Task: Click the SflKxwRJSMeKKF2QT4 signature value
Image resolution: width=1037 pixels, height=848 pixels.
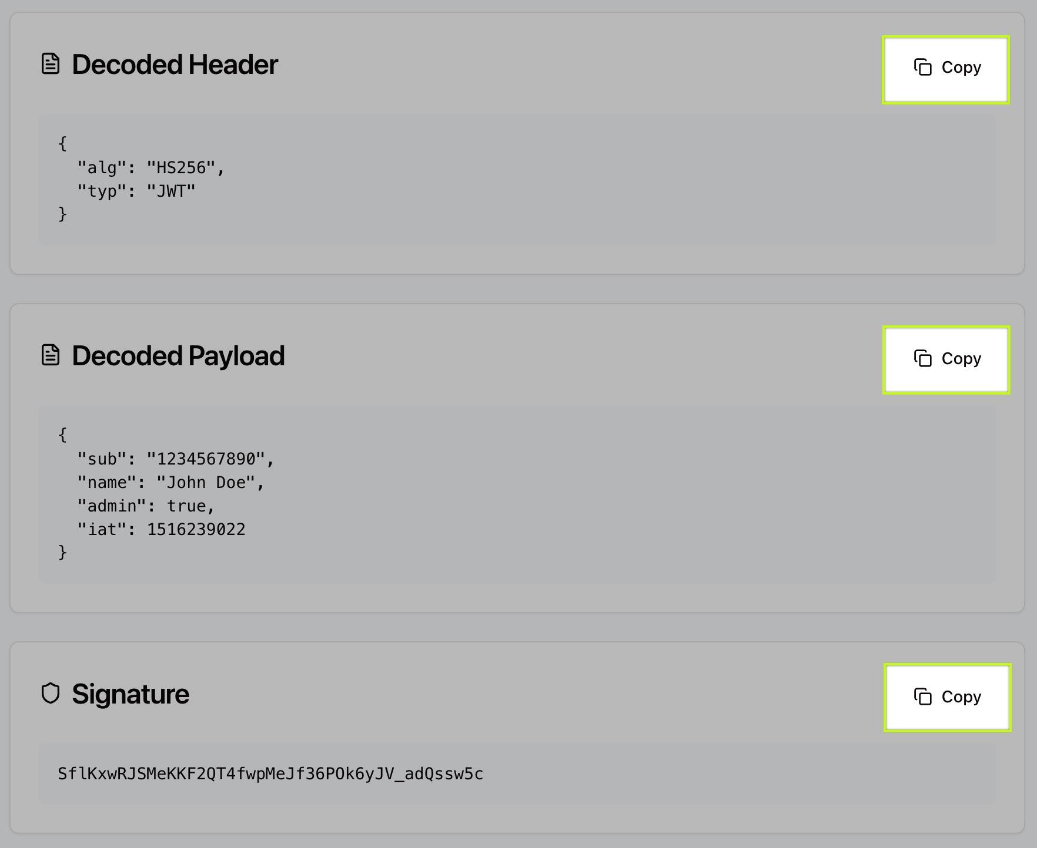Action: point(270,774)
